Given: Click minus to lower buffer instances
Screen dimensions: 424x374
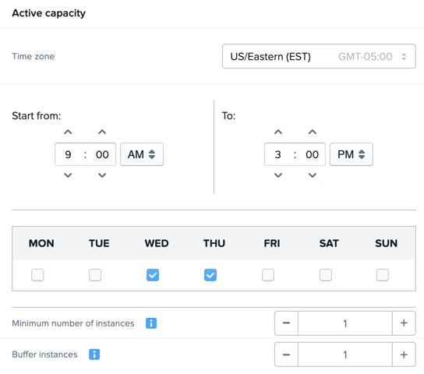Looking at the screenshot, I should pyautogui.click(x=286, y=355).
